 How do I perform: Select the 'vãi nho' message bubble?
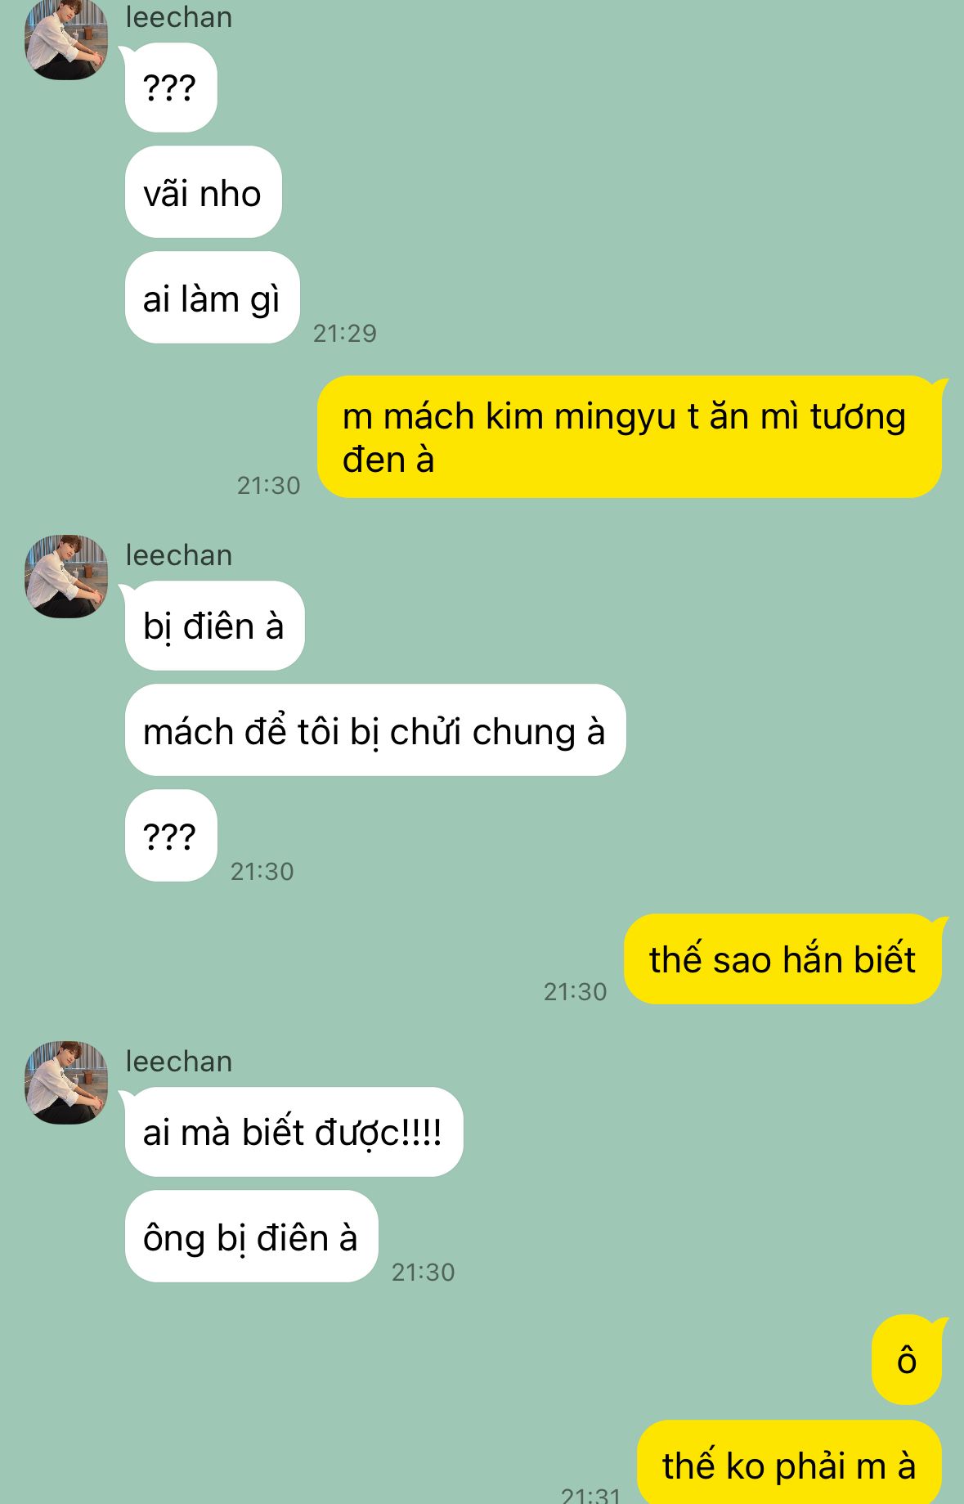pyautogui.click(x=203, y=192)
